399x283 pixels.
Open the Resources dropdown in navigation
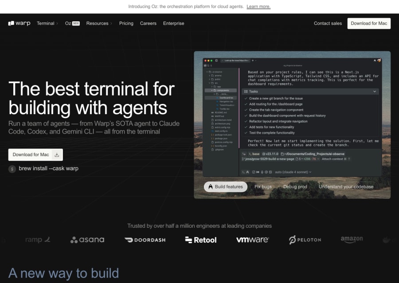click(99, 23)
